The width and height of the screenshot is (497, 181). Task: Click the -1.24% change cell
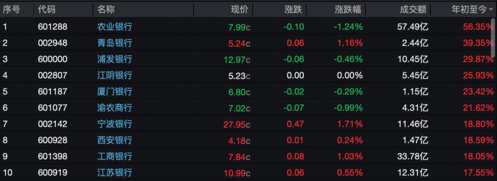point(348,27)
